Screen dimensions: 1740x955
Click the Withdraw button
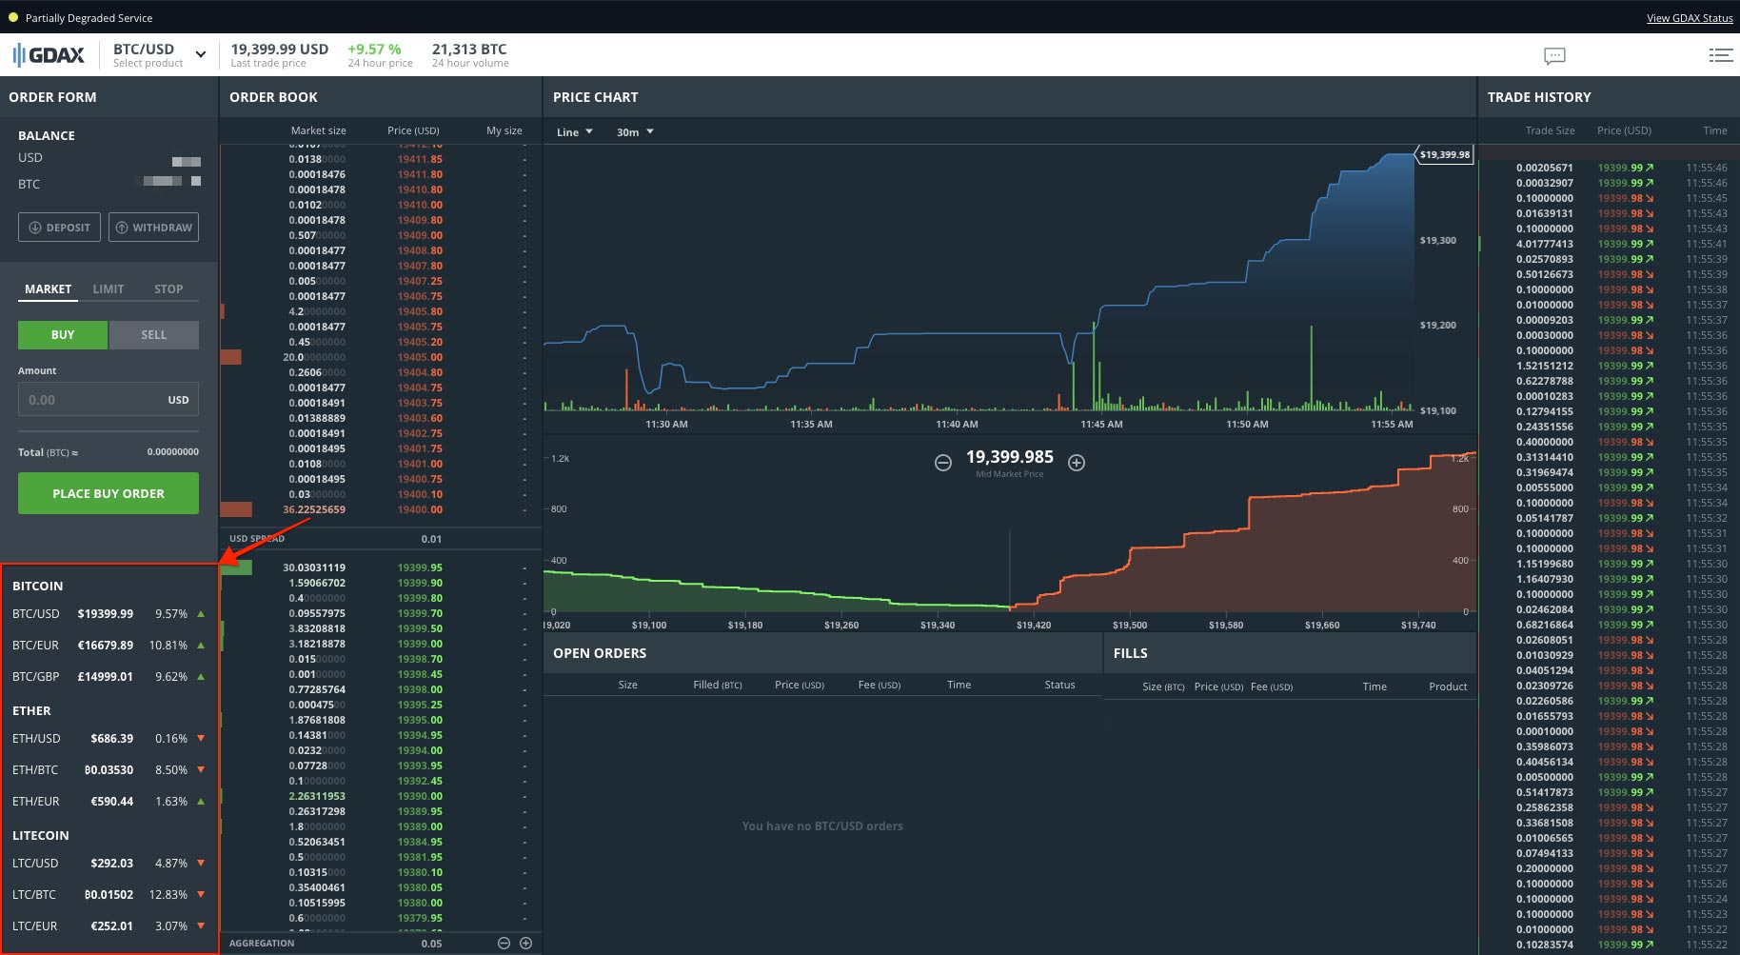point(153,228)
